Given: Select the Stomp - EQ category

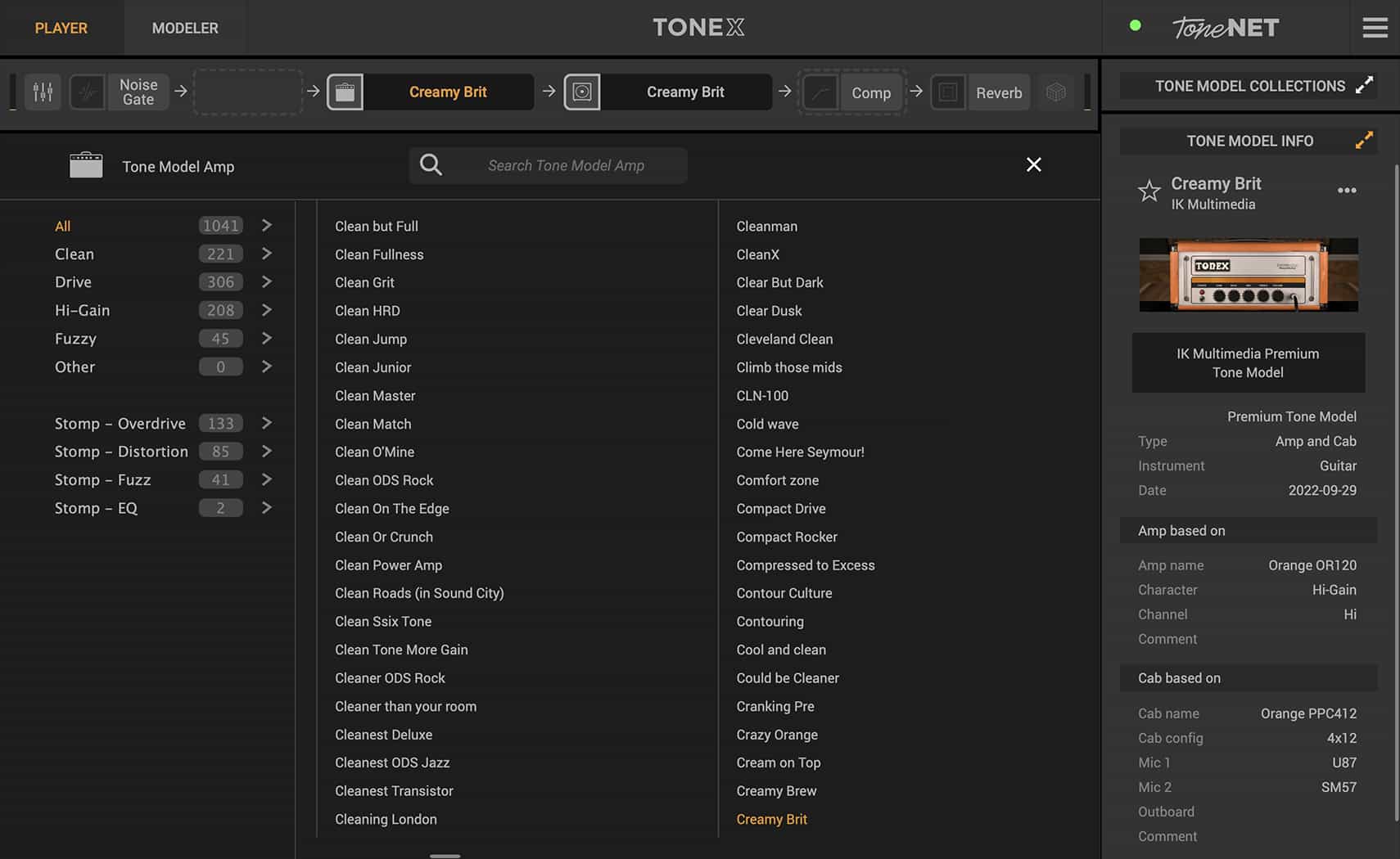Looking at the screenshot, I should click(x=96, y=508).
